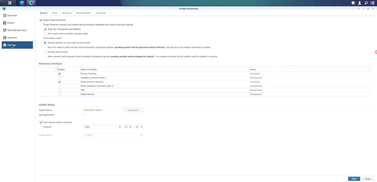Uncheck PPPoE (Primary Interface) checkbox
The width and height of the screenshot is (377, 182).
click(59, 82)
